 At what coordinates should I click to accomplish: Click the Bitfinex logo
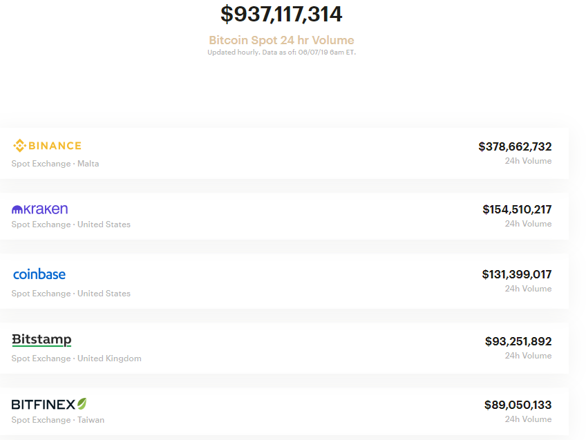(x=49, y=404)
